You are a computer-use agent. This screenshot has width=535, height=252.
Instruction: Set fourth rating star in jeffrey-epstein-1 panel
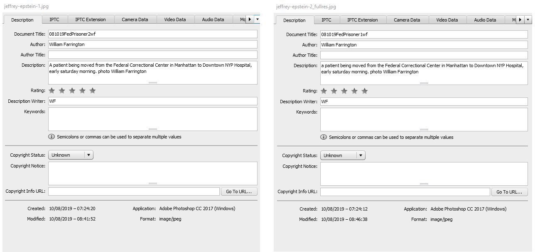(x=82, y=90)
